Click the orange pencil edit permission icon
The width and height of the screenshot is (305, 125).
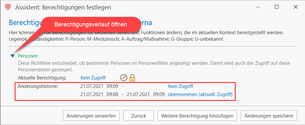(124, 78)
